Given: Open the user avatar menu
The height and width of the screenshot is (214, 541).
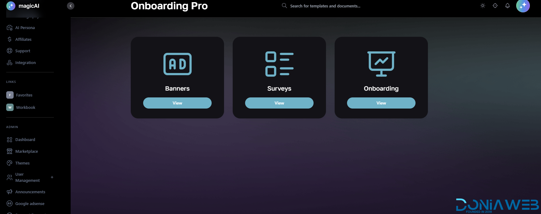Looking at the screenshot, I should coord(523,6).
